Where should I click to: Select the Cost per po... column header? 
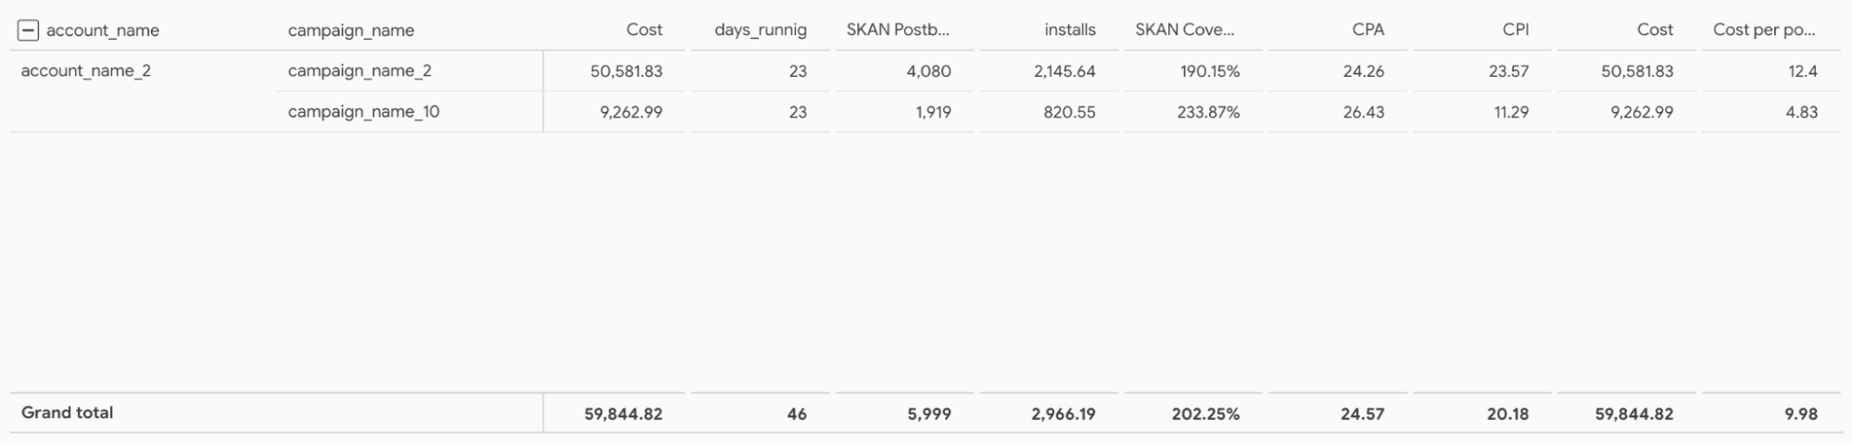(1763, 30)
